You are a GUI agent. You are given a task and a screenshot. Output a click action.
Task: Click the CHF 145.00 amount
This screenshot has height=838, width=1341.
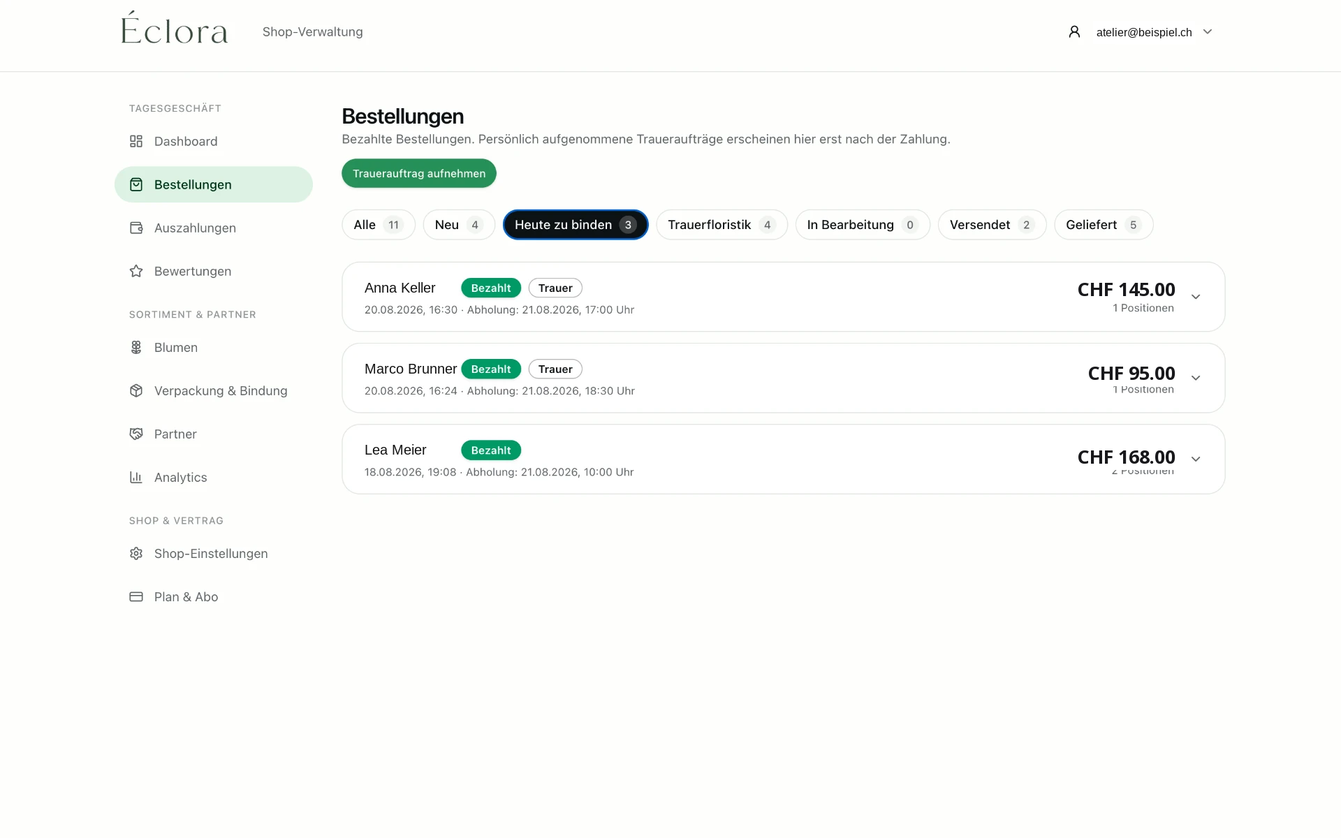click(1126, 289)
